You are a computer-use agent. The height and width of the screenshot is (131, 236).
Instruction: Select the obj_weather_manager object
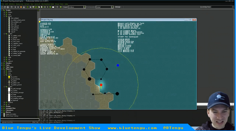tap(17, 99)
